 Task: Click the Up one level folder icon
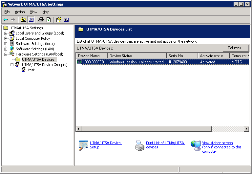tap(24, 20)
